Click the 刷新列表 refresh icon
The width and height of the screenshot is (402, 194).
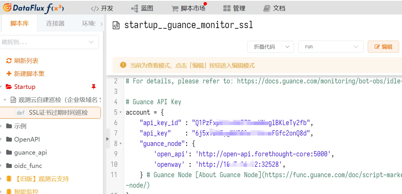9,61
